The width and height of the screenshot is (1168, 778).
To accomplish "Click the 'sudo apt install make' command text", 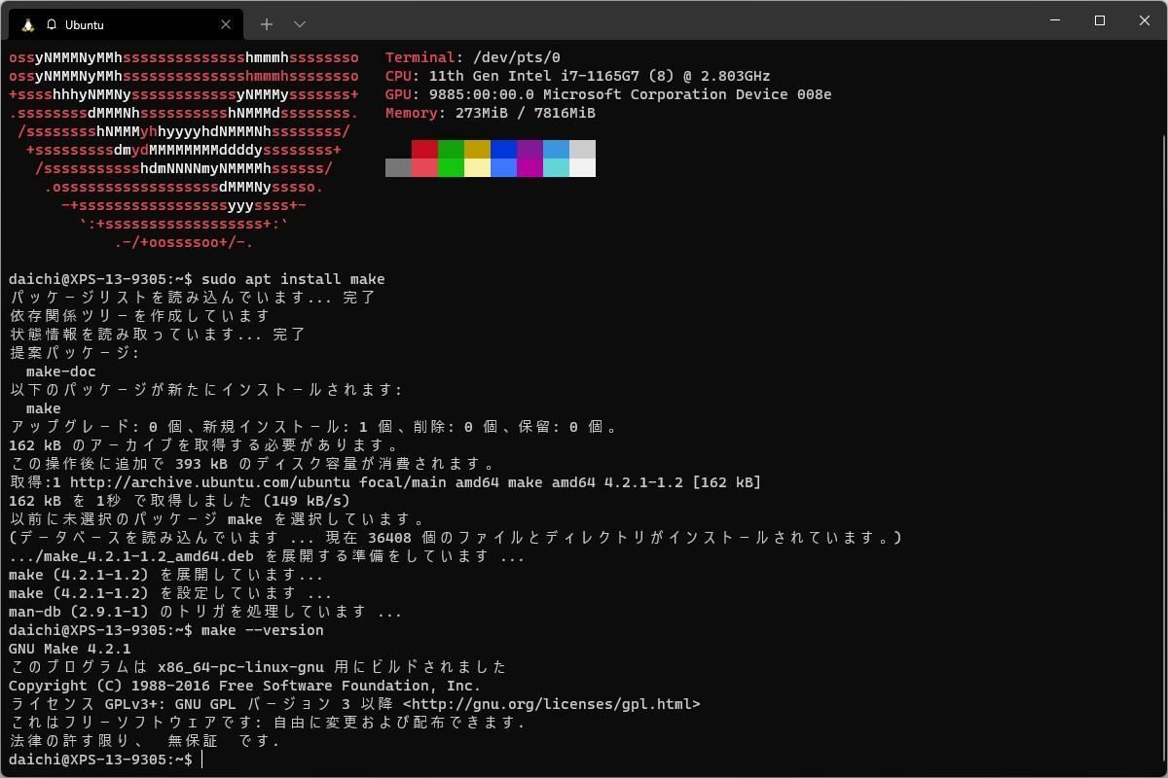I will click(293, 279).
